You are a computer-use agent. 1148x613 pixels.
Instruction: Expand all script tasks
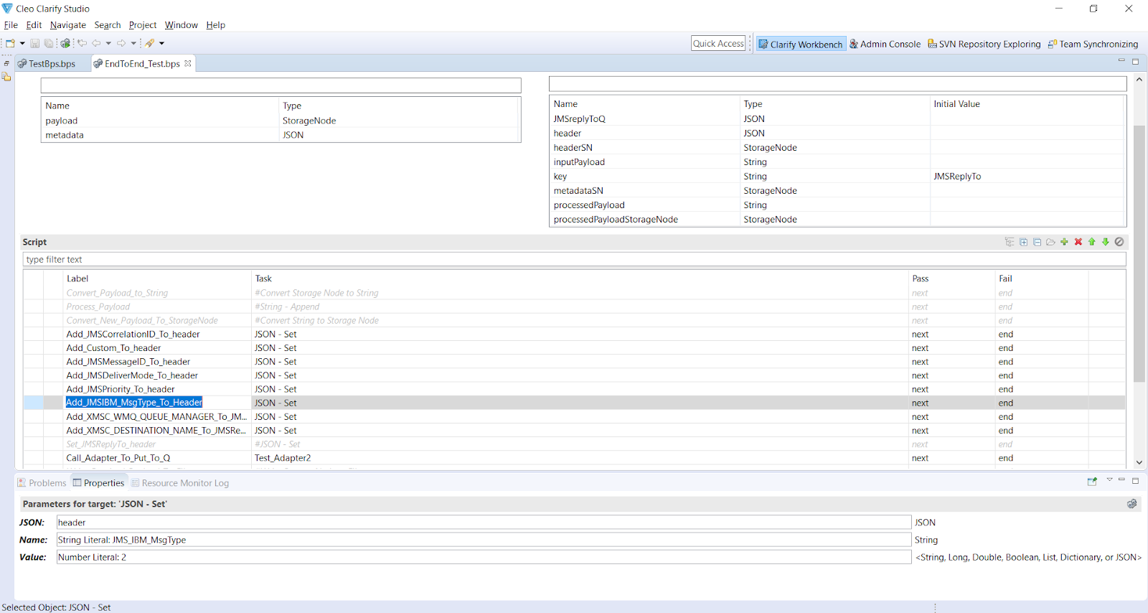(1023, 242)
